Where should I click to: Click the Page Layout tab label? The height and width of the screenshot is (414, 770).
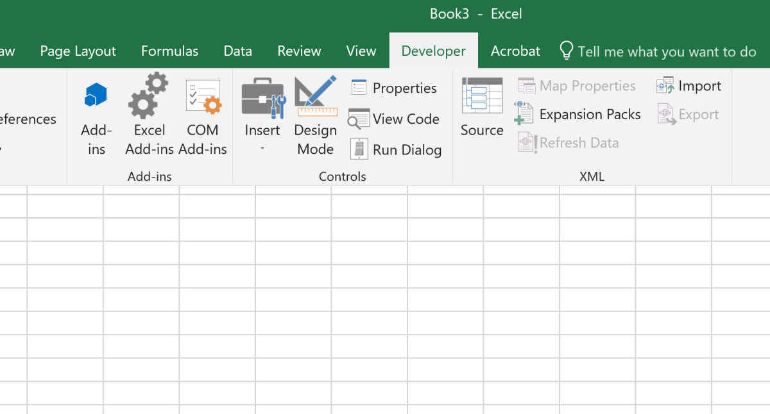[x=78, y=51]
